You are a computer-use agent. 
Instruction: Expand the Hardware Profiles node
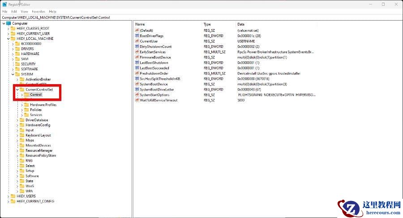22,105
